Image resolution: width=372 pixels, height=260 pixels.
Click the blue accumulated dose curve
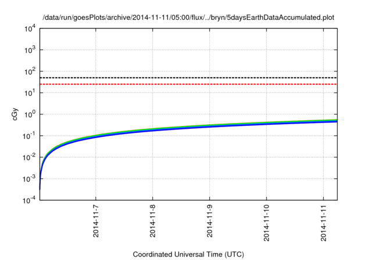tap(188, 129)
